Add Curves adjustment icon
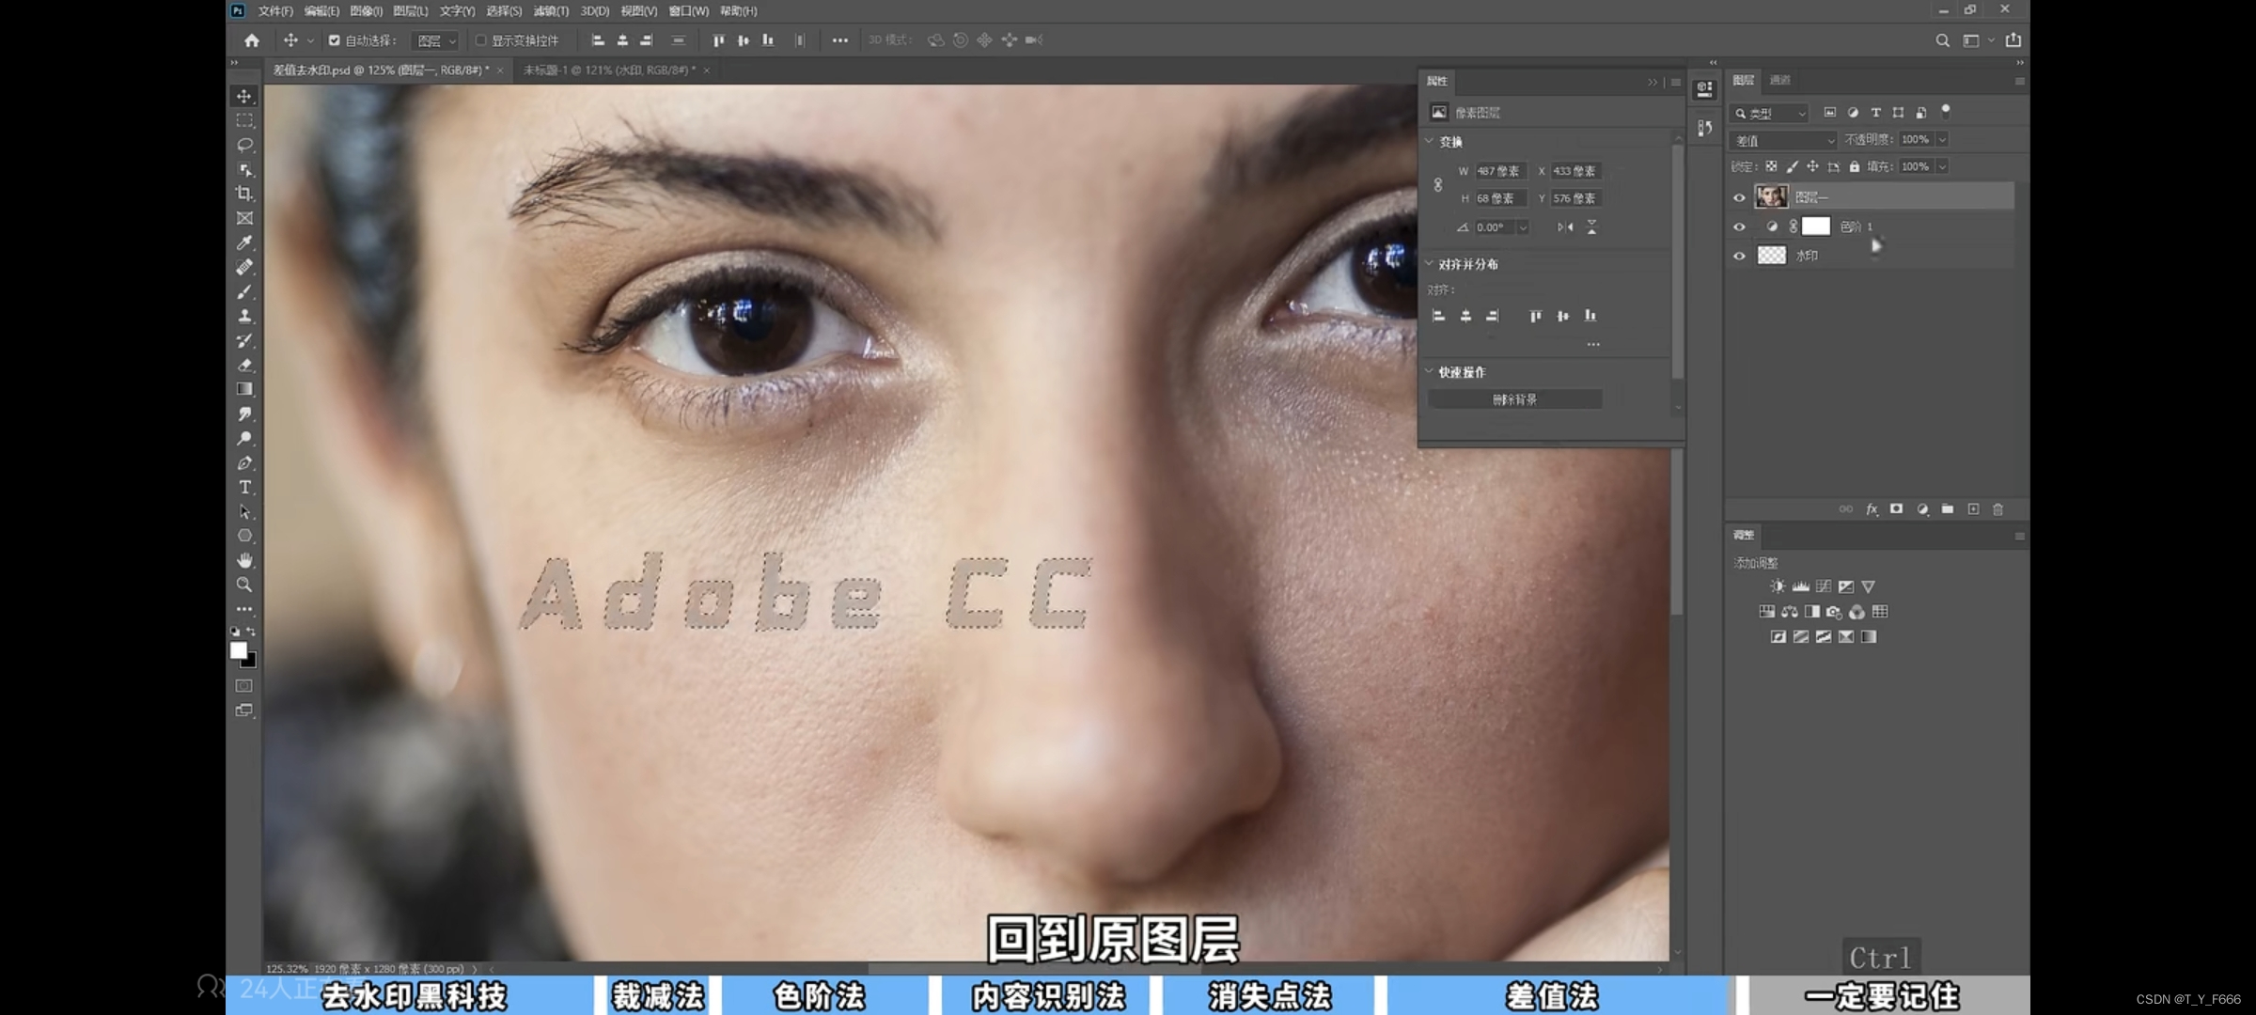The image size is (2256, 1015). pos(1824,586)
